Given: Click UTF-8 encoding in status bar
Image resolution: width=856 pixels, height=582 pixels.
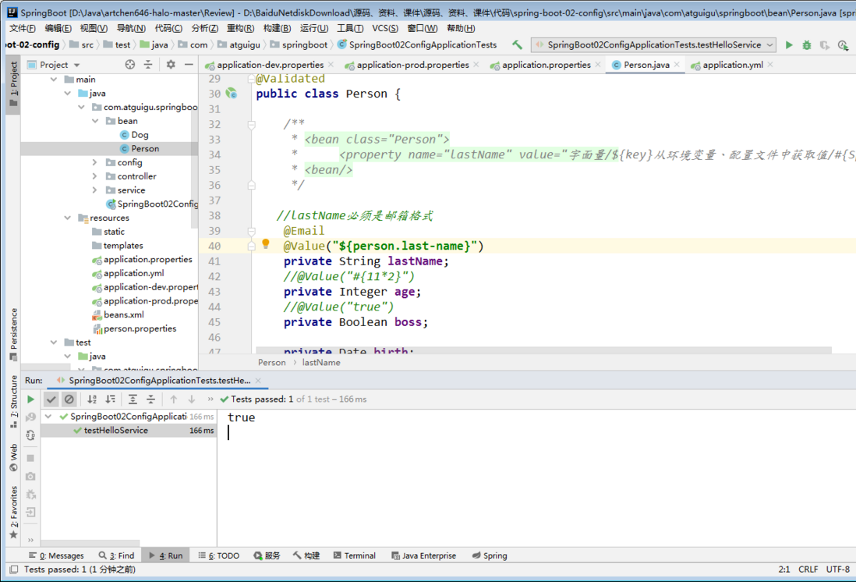Looking at the screenshot, I should pyautogui.click(x=837, y=570).
